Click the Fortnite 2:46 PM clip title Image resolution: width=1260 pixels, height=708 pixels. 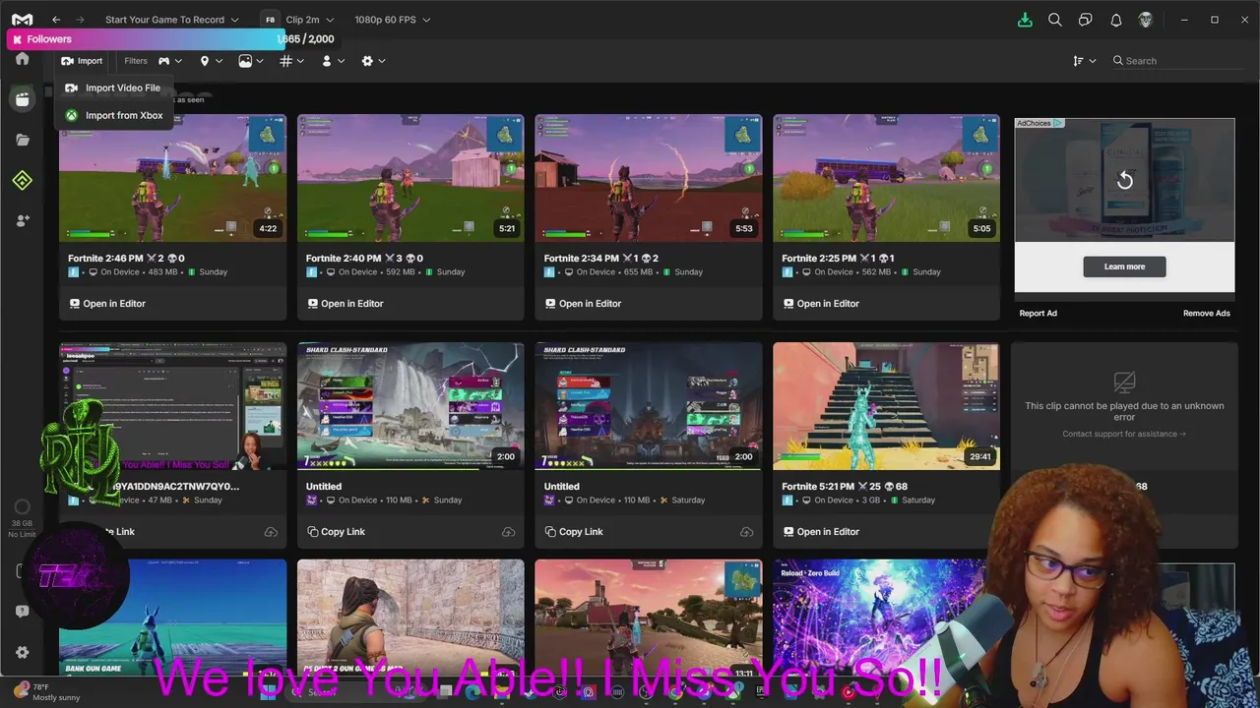coord(126,259)
